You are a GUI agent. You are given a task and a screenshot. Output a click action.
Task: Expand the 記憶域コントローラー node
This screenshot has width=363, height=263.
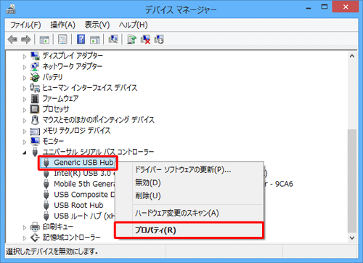tap(25, 238)
